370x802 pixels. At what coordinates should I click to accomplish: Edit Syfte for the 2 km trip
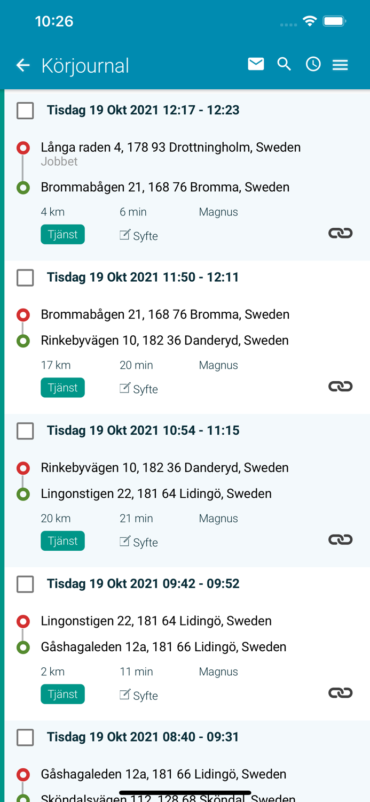pyautogui.click(x=139, y=695)
